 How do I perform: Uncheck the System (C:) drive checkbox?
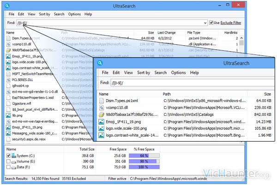(x=8, y=155)
